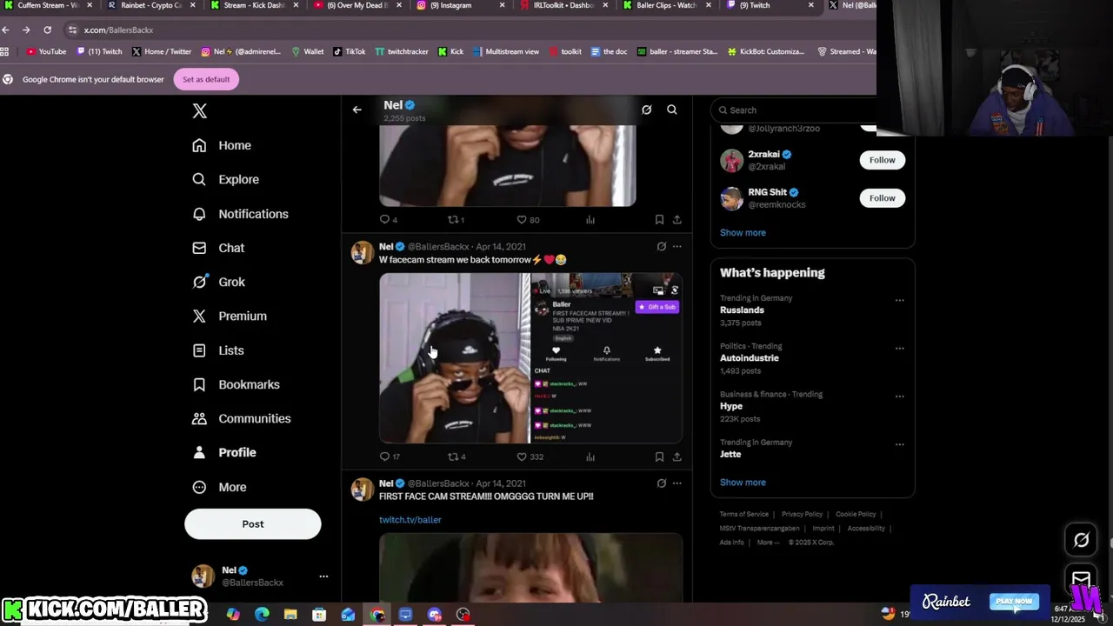Bookmark the topmost post with 80 likes
The image size is (1113, 626).
pos(659,220)
